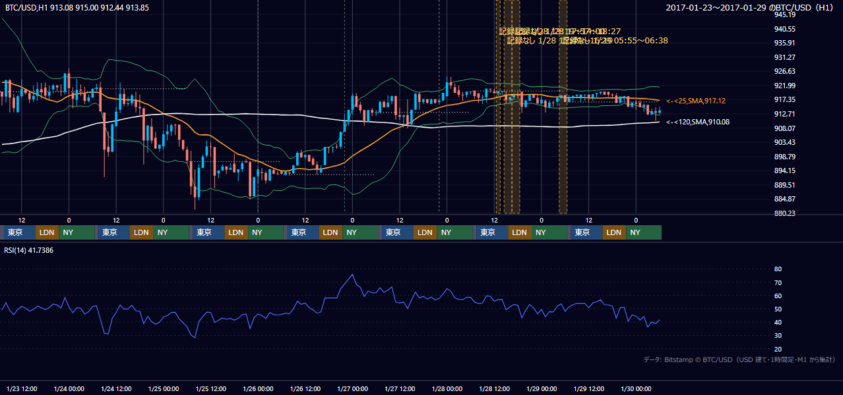The image size is (843, 395).
Task: Click RSI scale value 80
Action: coord(778,269)
